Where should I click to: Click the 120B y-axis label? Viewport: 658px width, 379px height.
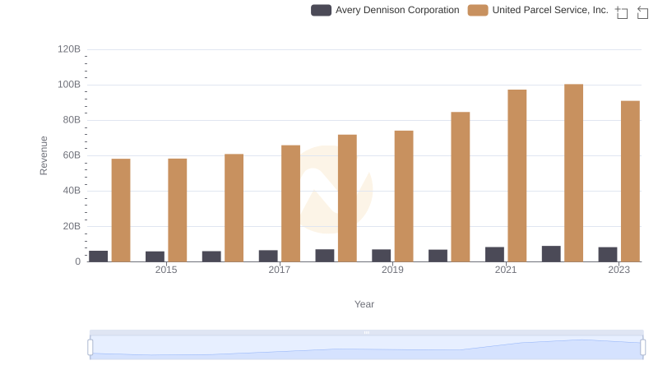69,49
